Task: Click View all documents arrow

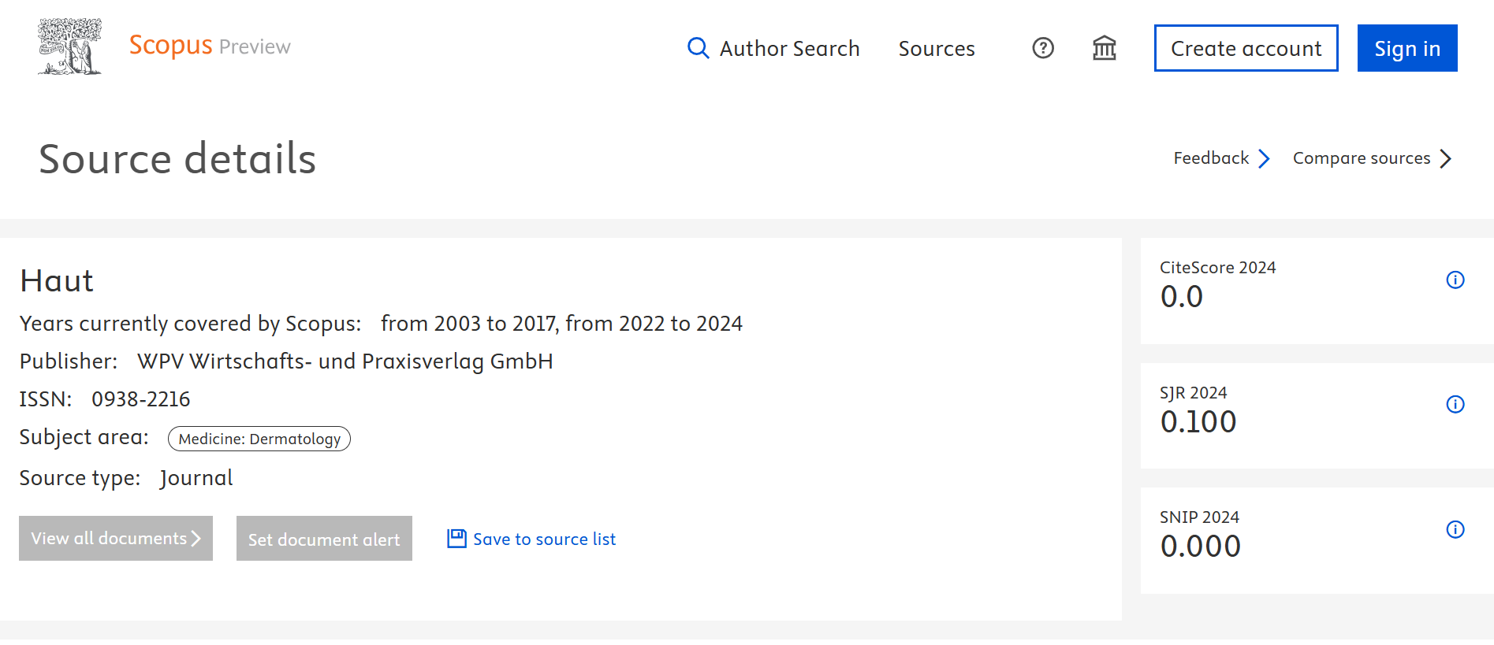Action: (196, 539)
